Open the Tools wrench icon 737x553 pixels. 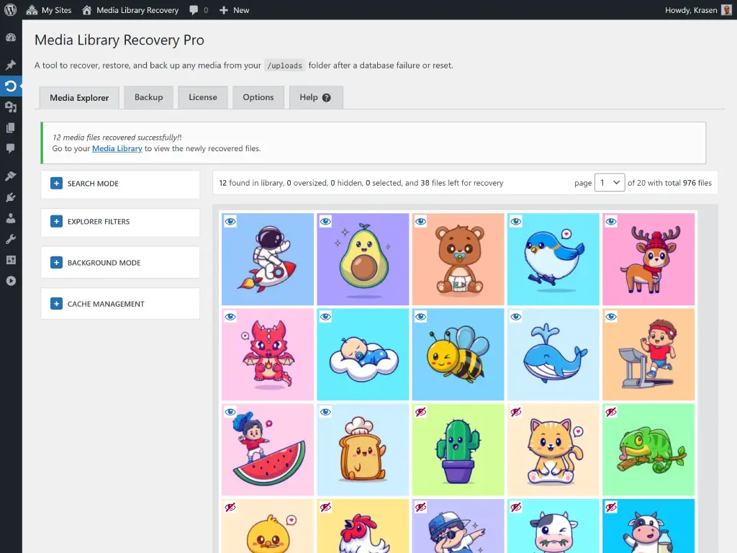(11, 238)
